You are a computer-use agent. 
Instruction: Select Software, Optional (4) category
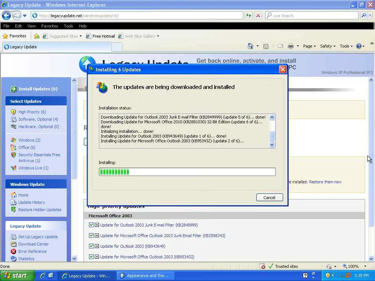[38, 119]
